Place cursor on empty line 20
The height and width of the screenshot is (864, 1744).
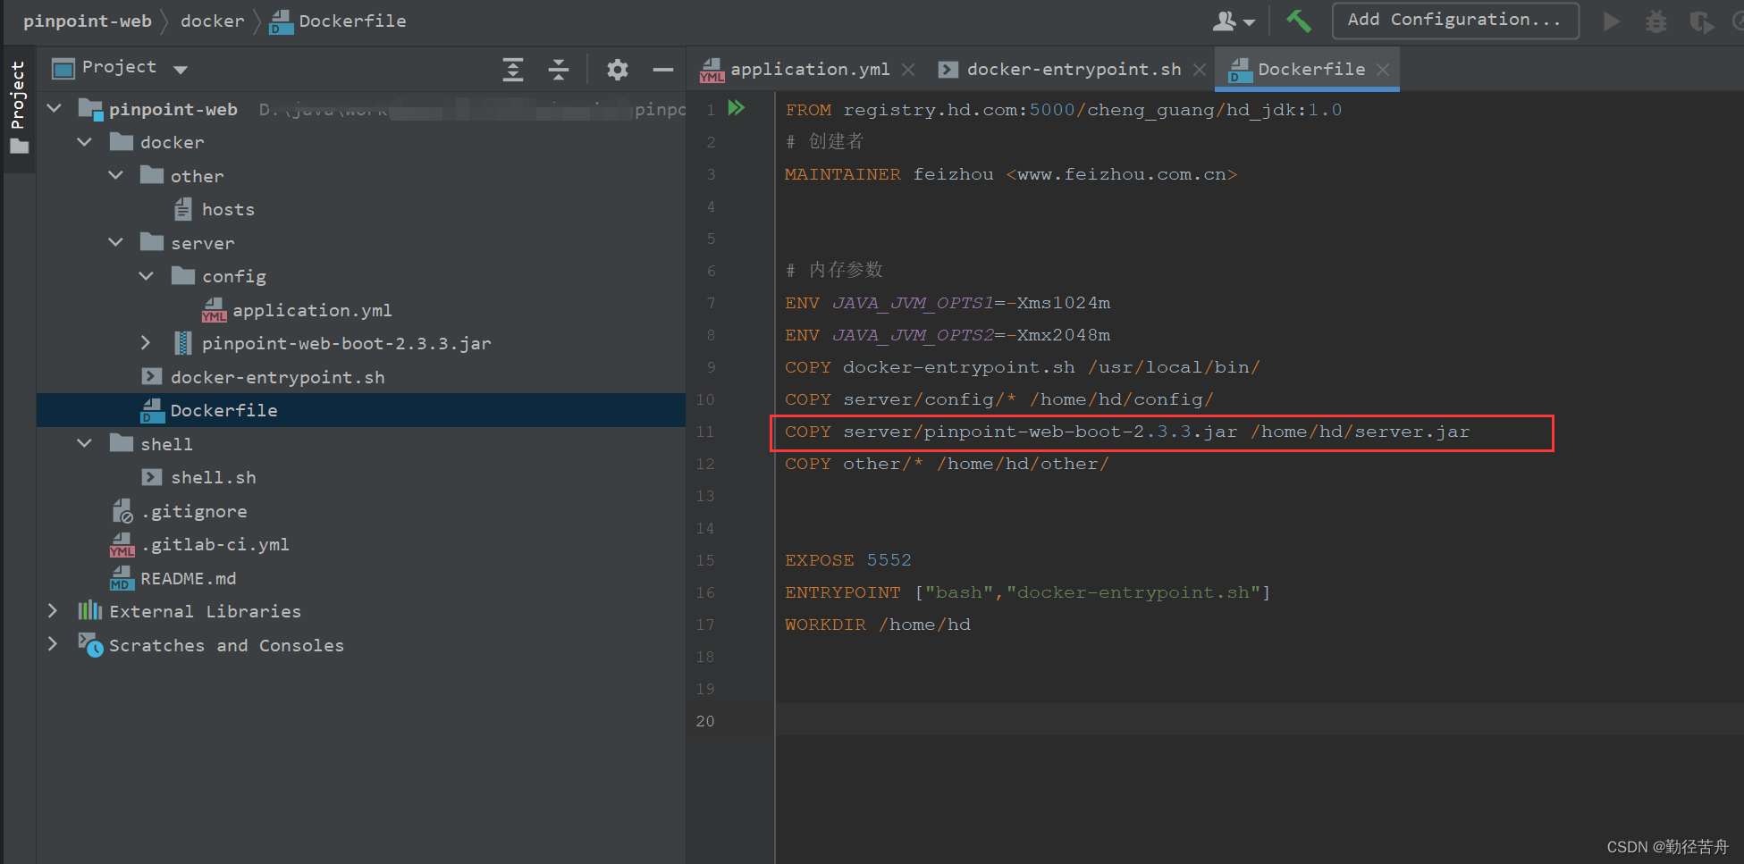click(x=1259, y=720)
